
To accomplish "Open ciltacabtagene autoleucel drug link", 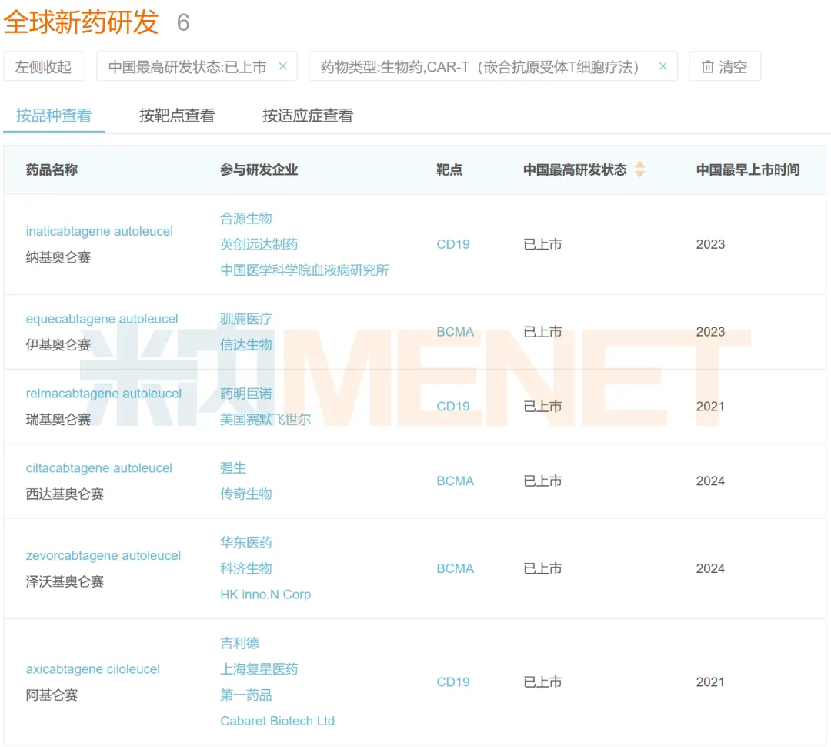I will (x=99, y=468).
